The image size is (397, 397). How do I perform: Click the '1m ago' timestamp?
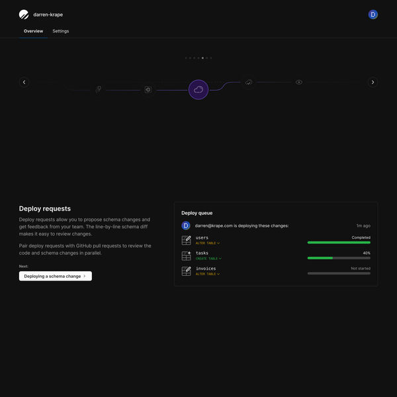click(363, 226)
